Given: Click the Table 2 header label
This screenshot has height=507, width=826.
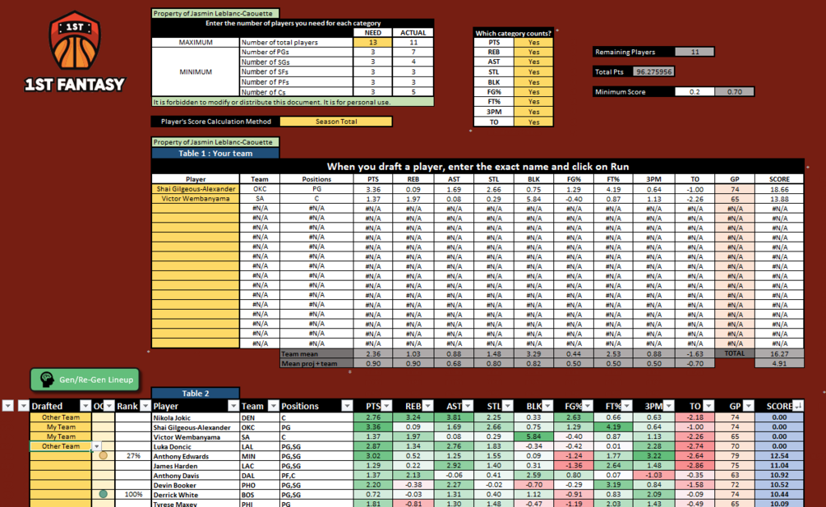Looking at the screenshot, I should 196,394.
